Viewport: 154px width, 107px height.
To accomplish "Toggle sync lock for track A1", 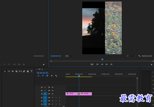I will [49, 98].
